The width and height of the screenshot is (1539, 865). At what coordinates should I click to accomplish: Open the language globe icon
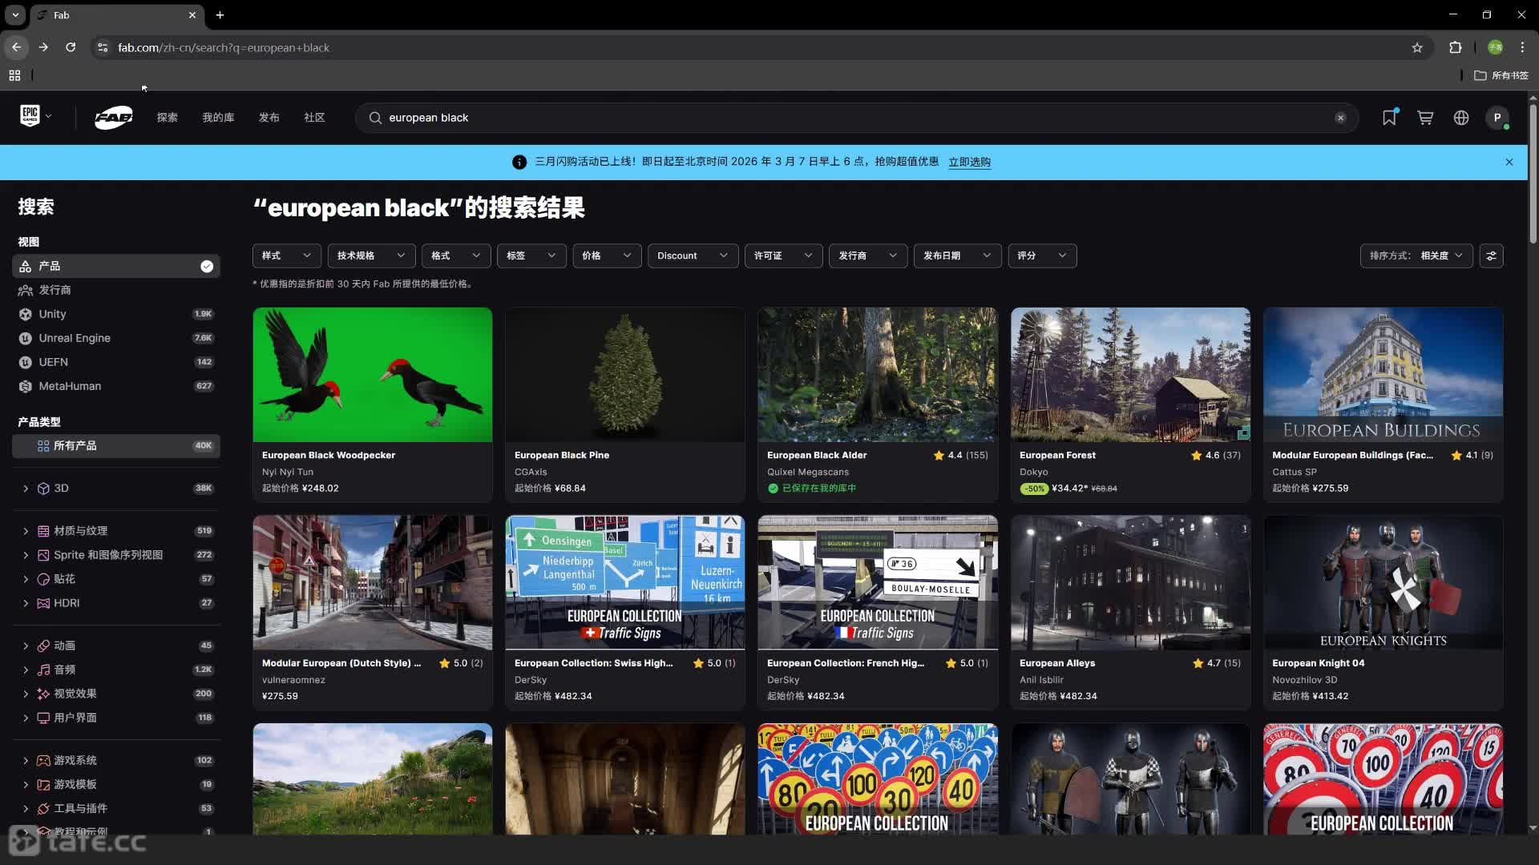click(1461, 118)
